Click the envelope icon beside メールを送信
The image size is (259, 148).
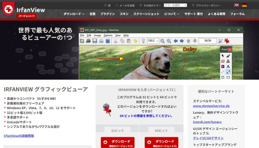(117, 5)
